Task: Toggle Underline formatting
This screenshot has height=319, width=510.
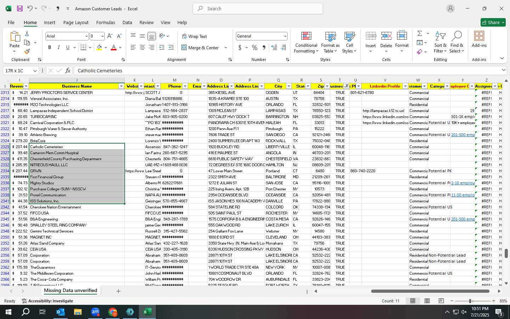Action: tap(68, 47)
